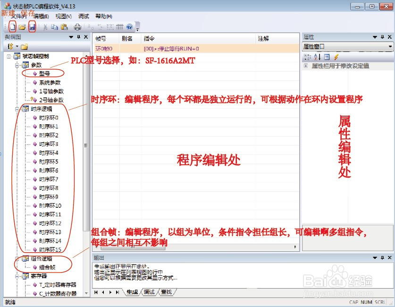Click the 帧号 column header
This screenshot has width=395, height=307.
106,39
